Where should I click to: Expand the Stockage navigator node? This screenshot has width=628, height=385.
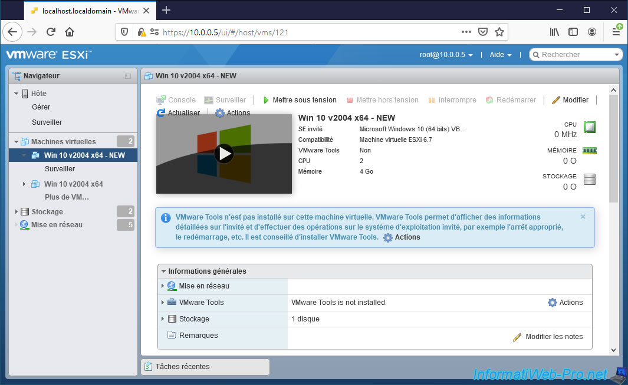[x=16, y=211]
